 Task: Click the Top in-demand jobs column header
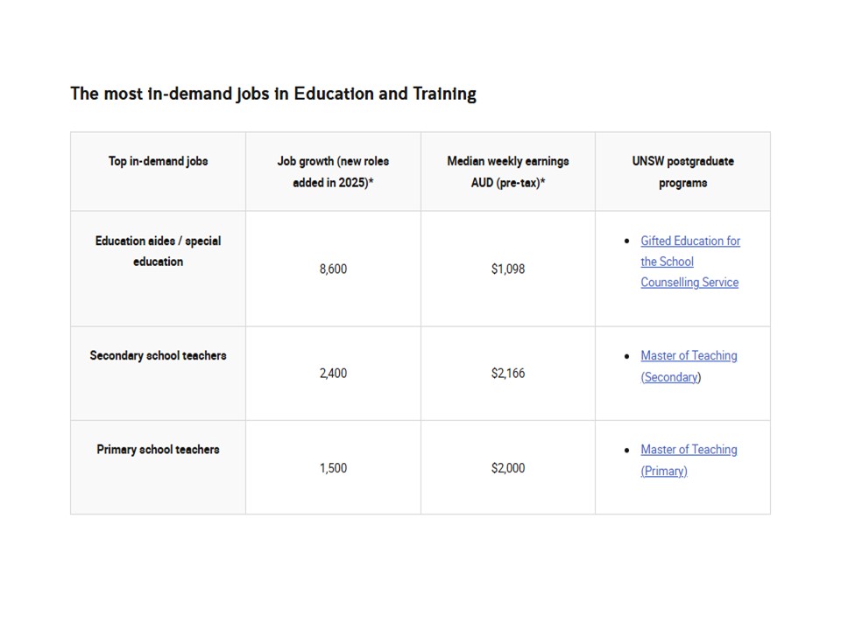158,162
